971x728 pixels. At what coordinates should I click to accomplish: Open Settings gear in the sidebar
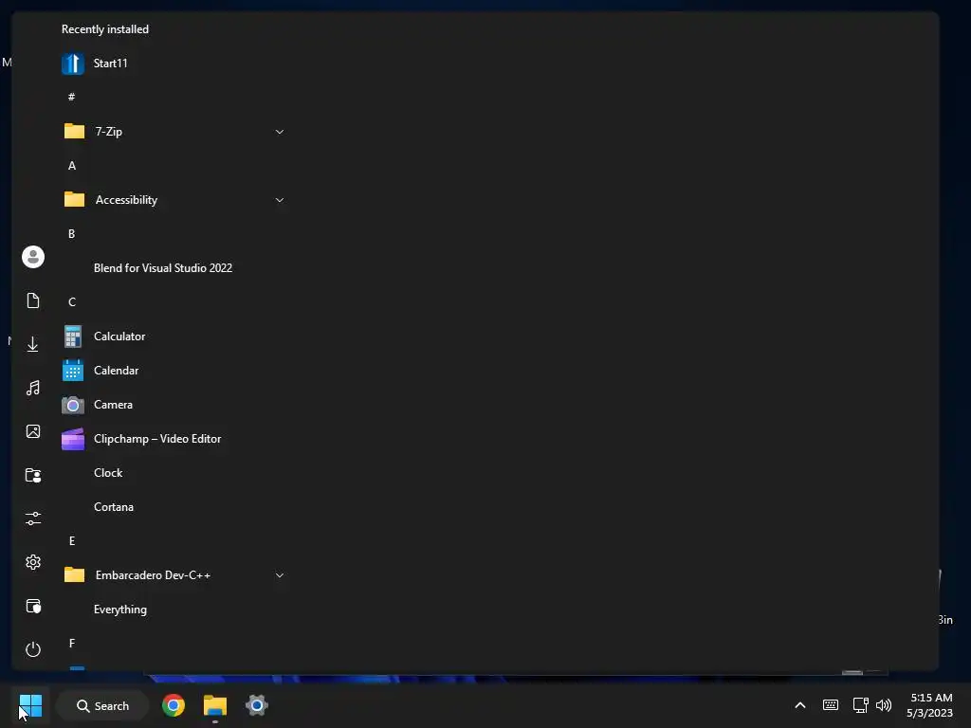pos(33,562)
